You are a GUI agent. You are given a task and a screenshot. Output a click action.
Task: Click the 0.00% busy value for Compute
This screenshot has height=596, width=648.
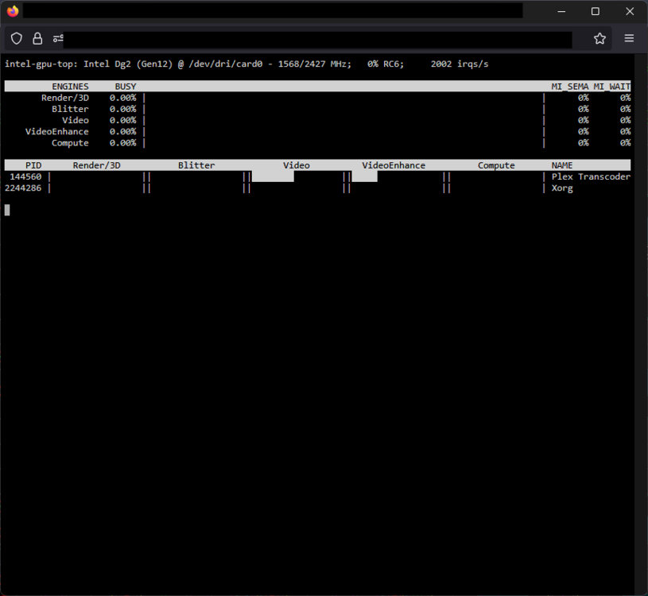pyautogui.click(x=122, y=143)
